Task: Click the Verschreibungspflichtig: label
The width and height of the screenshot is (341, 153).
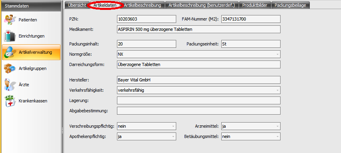Action: click(92, 126)
